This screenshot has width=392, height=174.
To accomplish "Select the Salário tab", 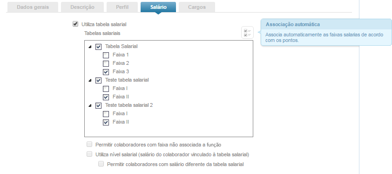I will point(158,7).
